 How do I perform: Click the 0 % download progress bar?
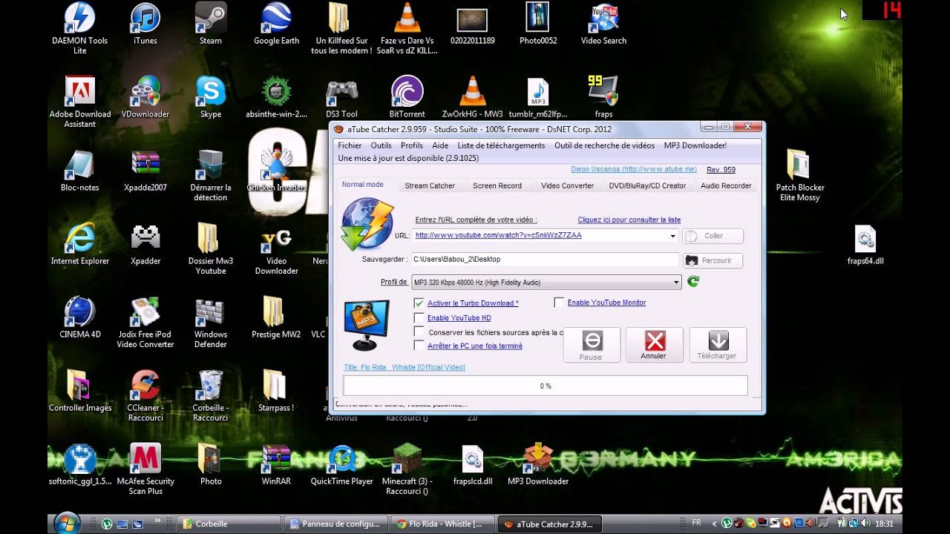point(545,386)
